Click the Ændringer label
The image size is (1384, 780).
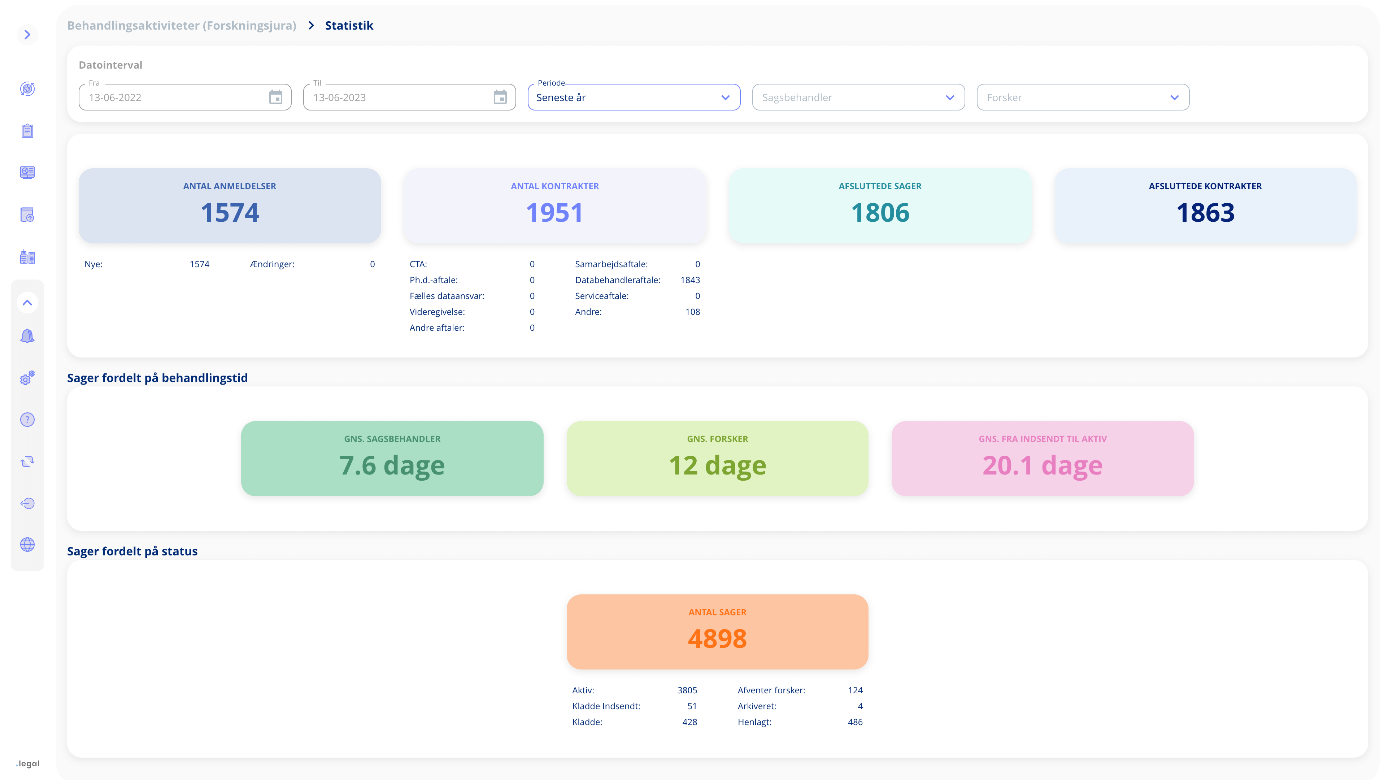point(273,264)
